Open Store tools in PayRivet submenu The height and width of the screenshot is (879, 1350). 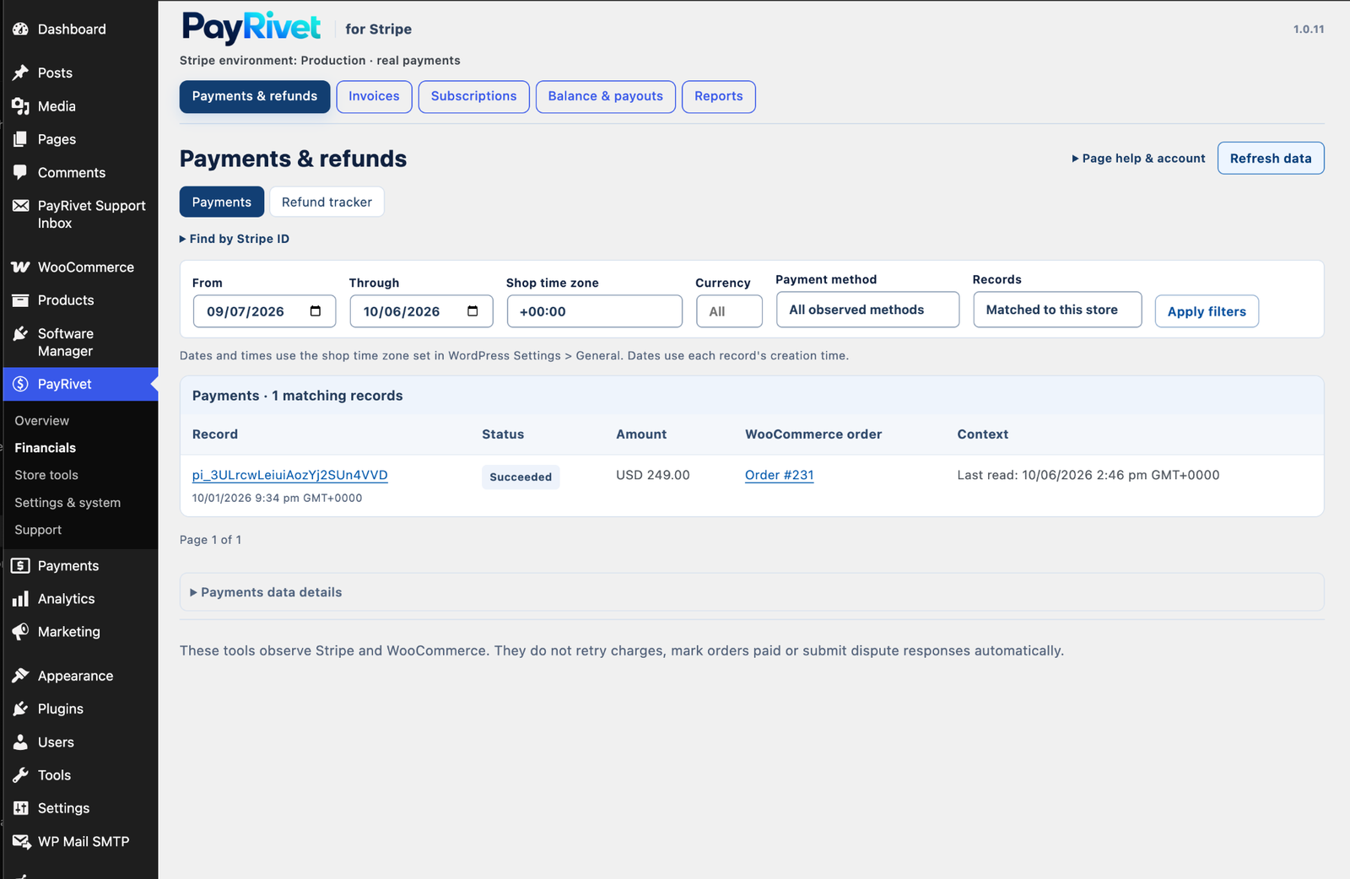click(46, 475)
